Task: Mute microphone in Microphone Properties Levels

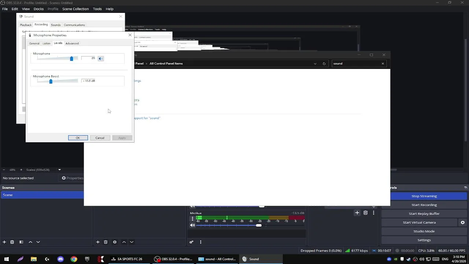Action: (101, 58)
